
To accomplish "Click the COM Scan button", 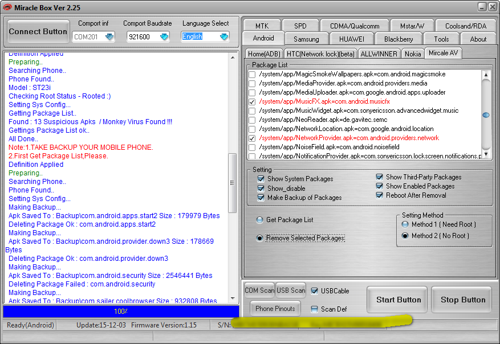I will pos(259,290).
